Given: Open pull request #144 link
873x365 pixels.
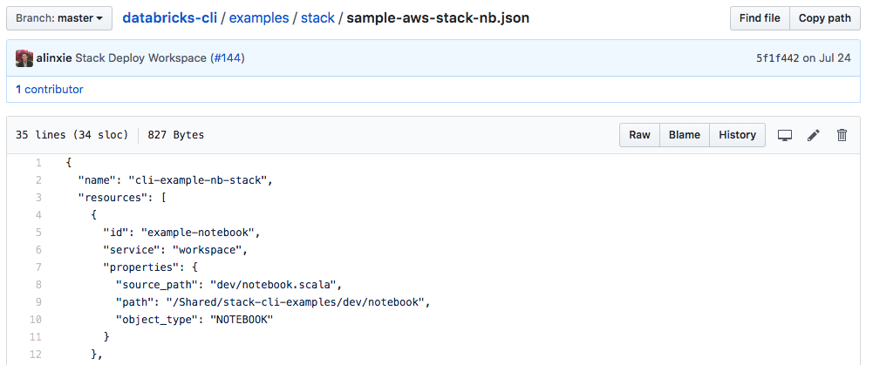Looking at the screenshot, I should pos(227,58).
